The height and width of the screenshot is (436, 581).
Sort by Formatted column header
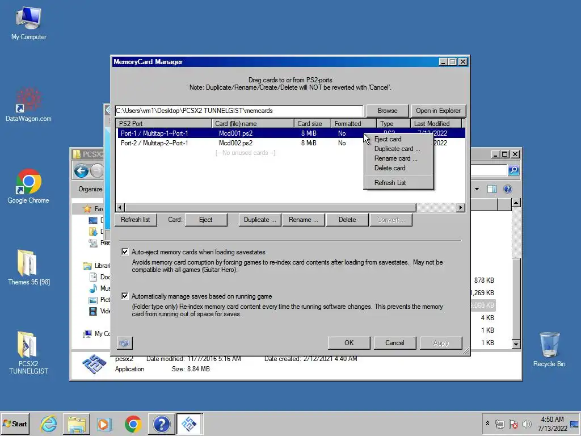(354, 123)
